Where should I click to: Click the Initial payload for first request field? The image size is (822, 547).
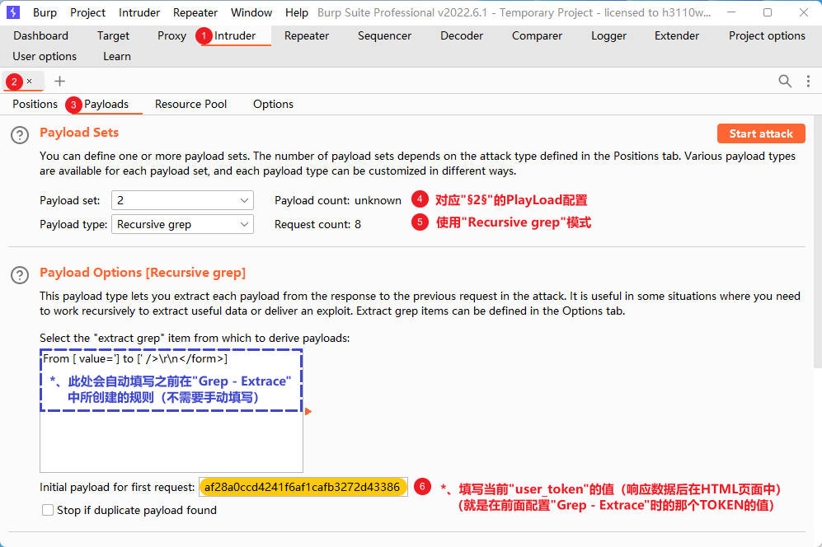pyautogui.click(x=303, y=487)
